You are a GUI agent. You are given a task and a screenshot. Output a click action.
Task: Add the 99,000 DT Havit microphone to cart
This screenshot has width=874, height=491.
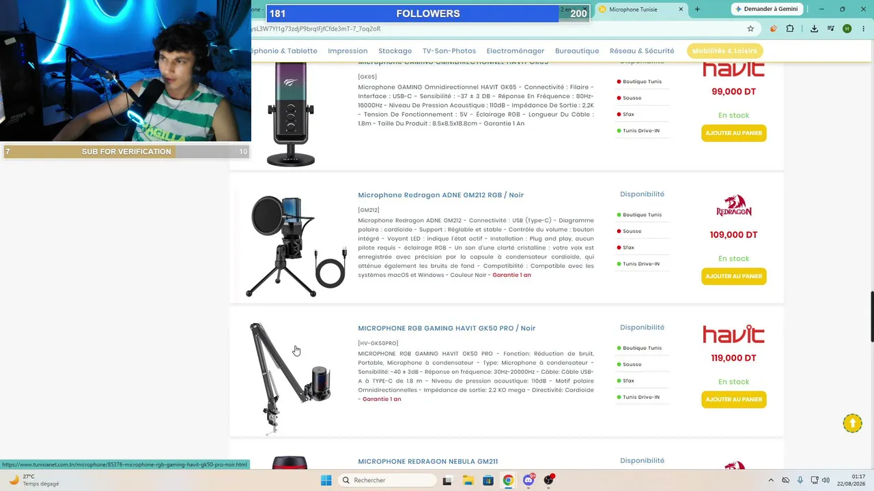click(733, 133)
